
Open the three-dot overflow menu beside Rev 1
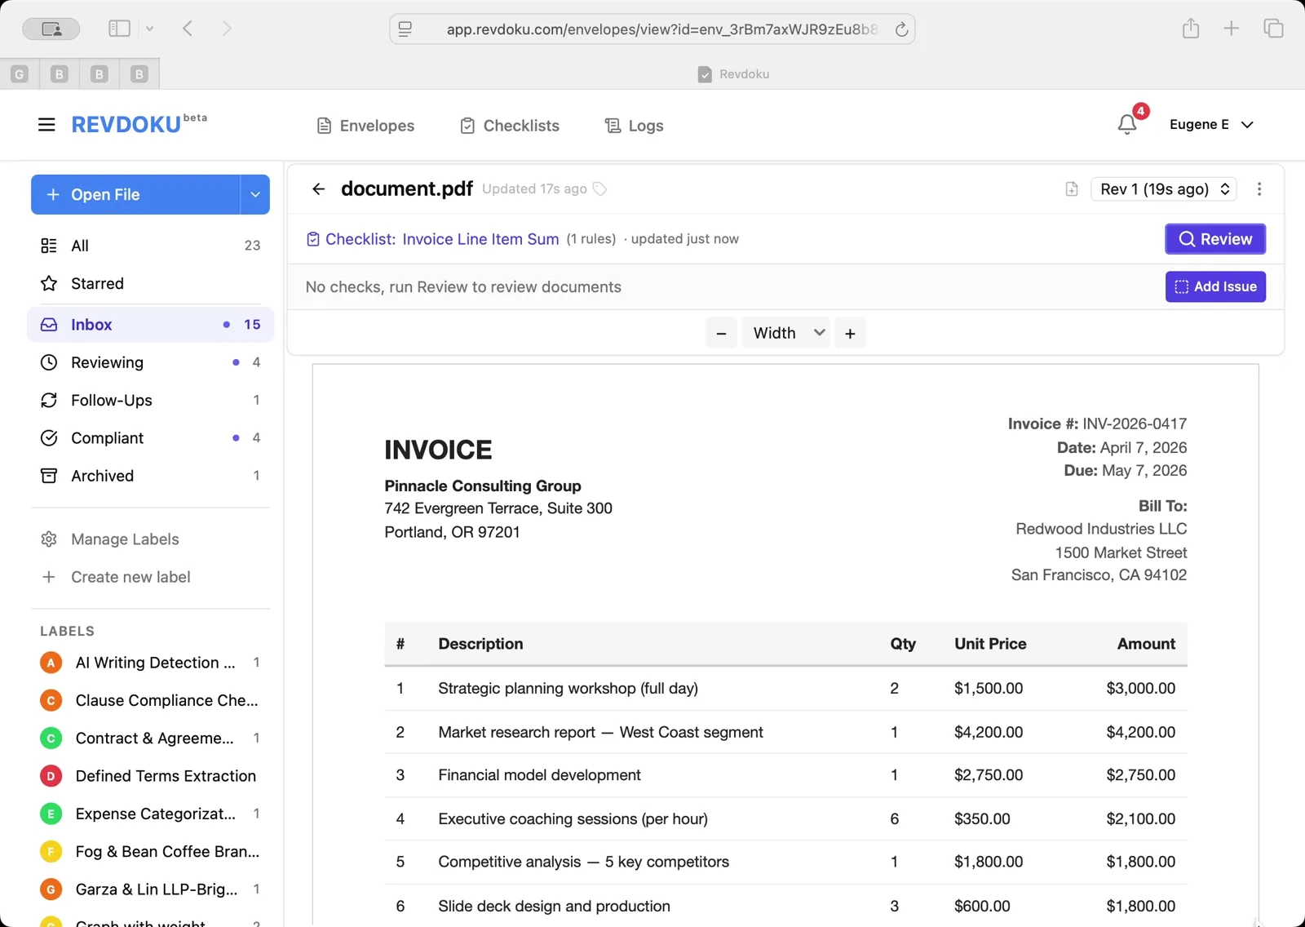[x=1259, y=189]
